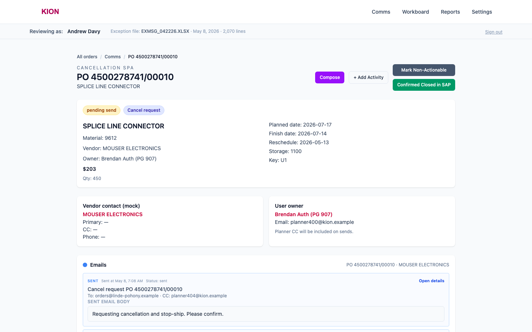Open the Comms nav menu
The height and width of the screenshot is (332, 532).
(x=381, y=12)
